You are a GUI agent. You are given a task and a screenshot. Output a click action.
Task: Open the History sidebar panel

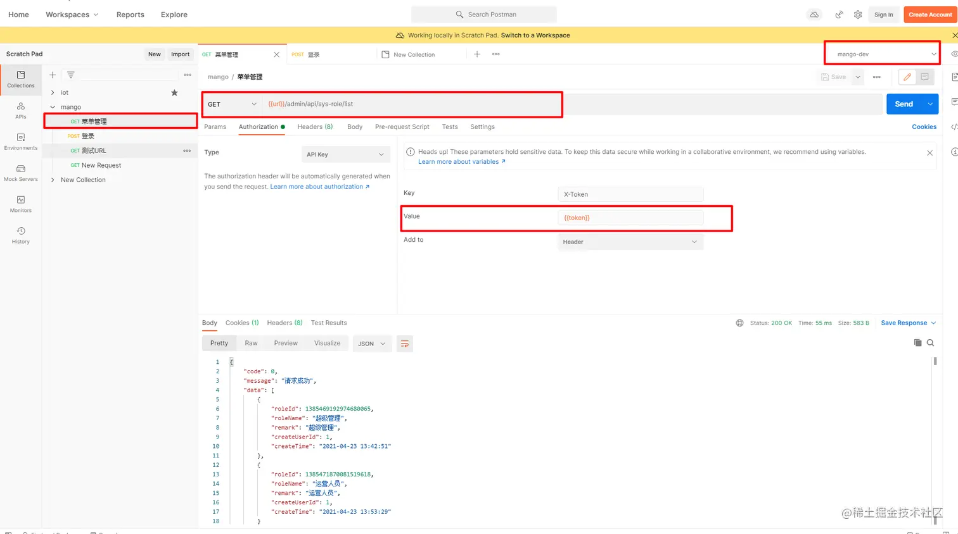coord(21,235)
